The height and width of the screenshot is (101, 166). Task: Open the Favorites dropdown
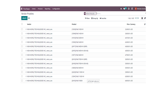(103, 18)
